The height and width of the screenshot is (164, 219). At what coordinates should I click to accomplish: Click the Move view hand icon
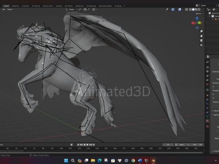(201, 36)
